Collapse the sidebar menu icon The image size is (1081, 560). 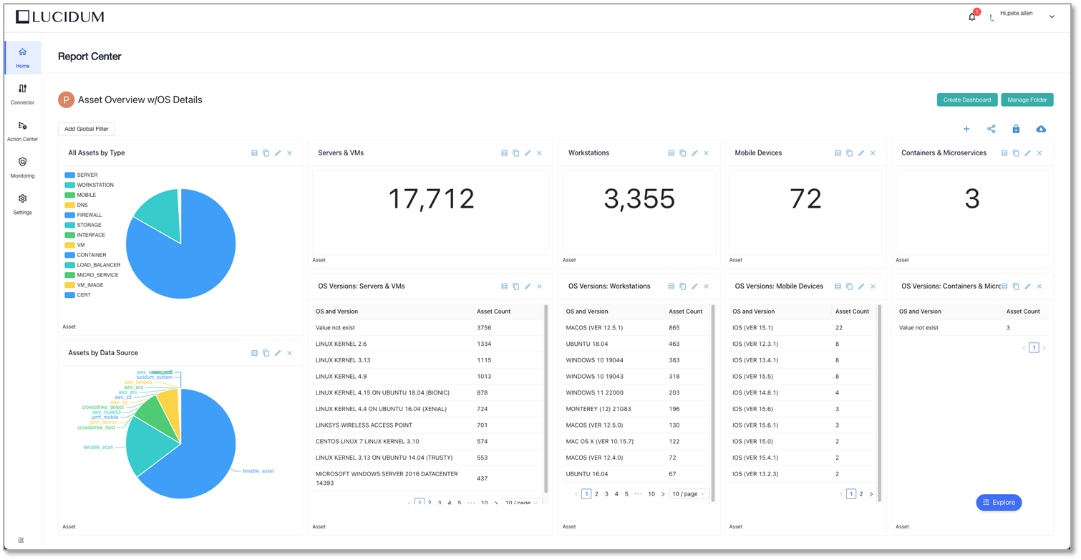click(x=21, y=540)
